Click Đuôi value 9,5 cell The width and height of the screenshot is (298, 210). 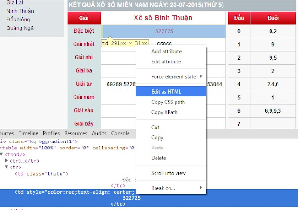(x=273, y=58)
